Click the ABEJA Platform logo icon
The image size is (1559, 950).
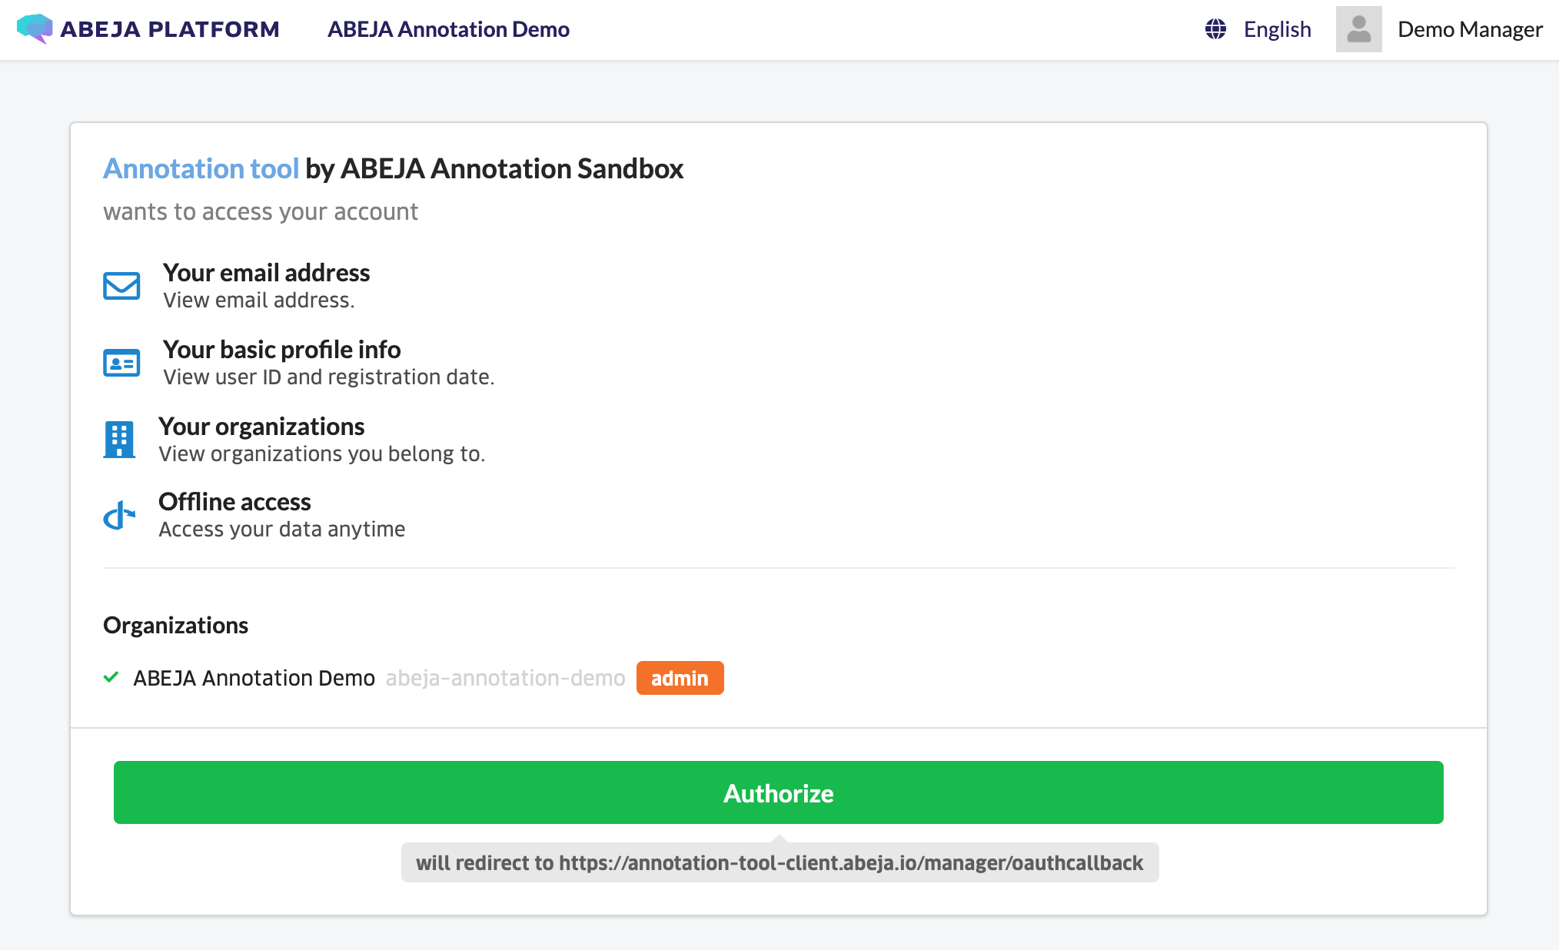pyautogui.click(x=33, y=29)
